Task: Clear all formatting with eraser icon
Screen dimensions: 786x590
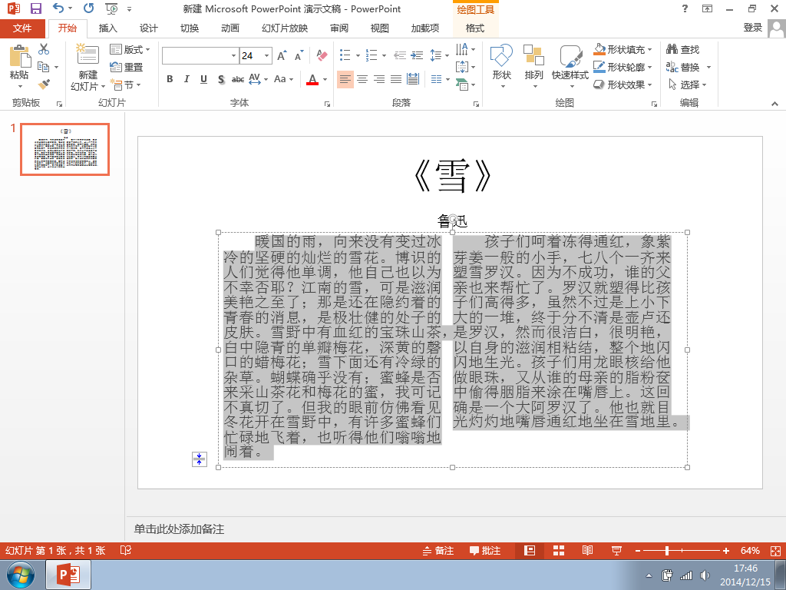Action: click(x=322, y=55)
